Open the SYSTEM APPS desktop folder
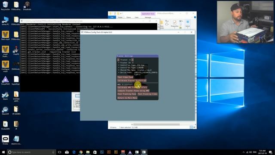This screenshot has width=275, height=155. [x=16, y=96]
